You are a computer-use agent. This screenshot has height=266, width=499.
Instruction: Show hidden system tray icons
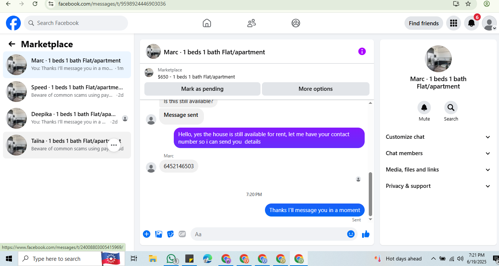click(433, 259)
